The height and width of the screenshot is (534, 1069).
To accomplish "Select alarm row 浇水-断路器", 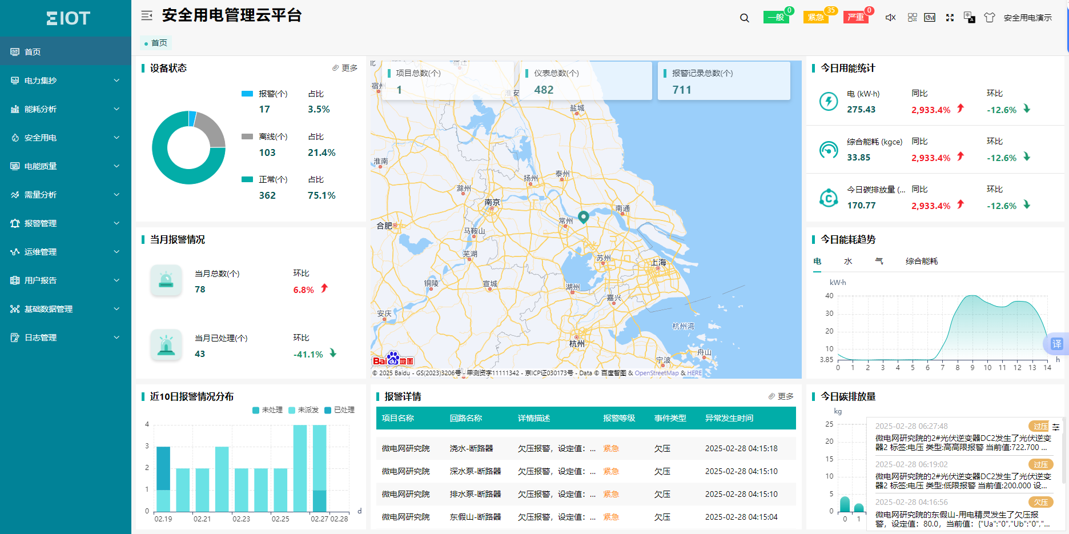I will [586, 448].
